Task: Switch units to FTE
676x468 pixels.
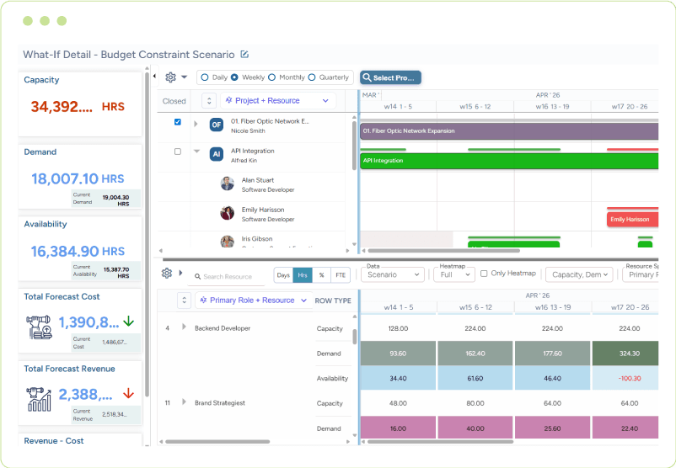Action: pyautogui.click(x=341, y=275)
